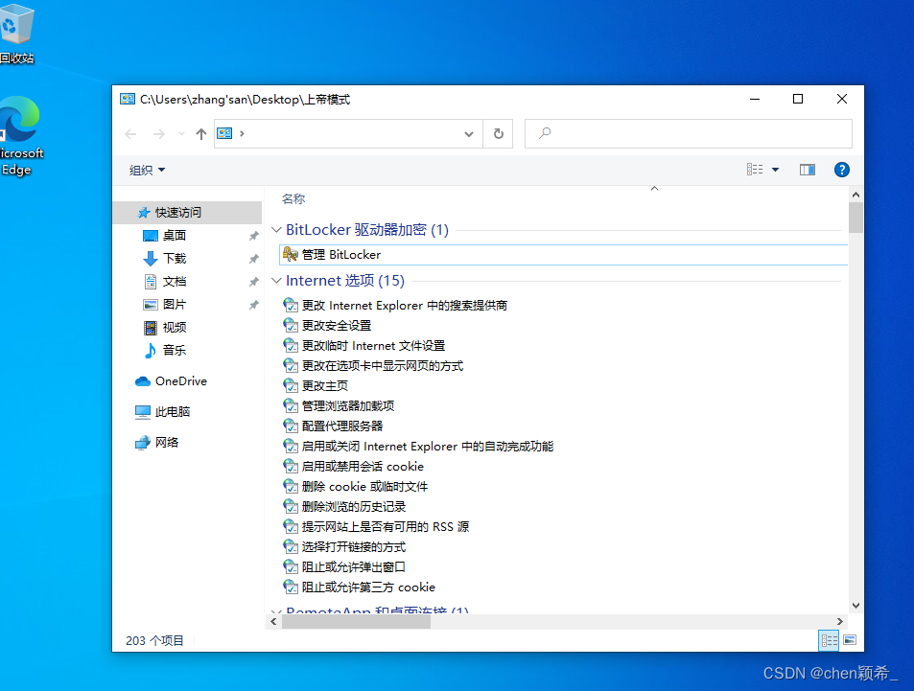This screenshot has width=914, height=691.
Task: Expand the address bar history dropdown
Action: pyautogui.click(x=469, y=134)
